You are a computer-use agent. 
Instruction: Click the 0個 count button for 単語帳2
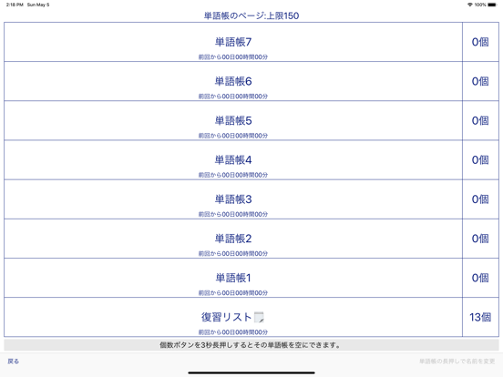[480, 239]
